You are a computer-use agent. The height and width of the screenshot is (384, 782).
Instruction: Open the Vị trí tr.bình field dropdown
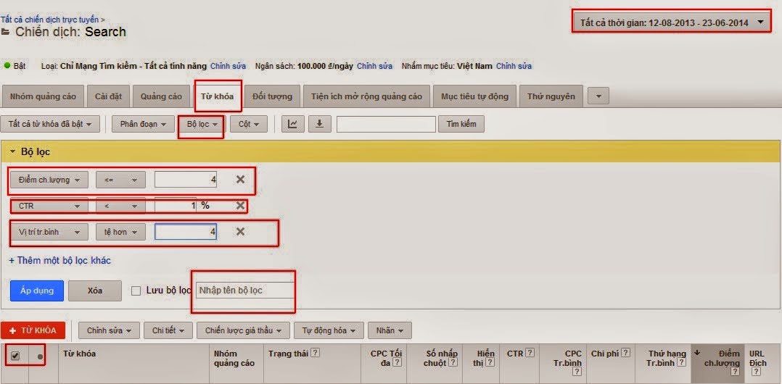(49, 232)
